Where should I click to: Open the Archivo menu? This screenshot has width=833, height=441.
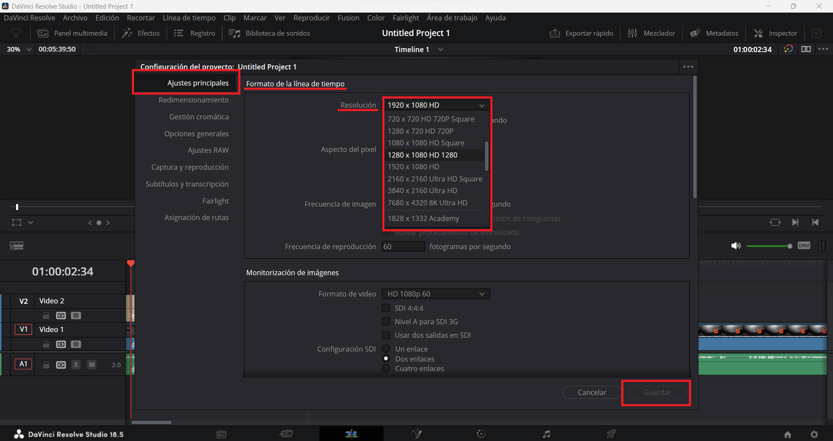pos(75,18)
